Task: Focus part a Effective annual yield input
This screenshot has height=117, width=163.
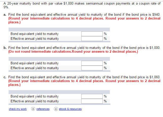Action: (x=92, y=38)
